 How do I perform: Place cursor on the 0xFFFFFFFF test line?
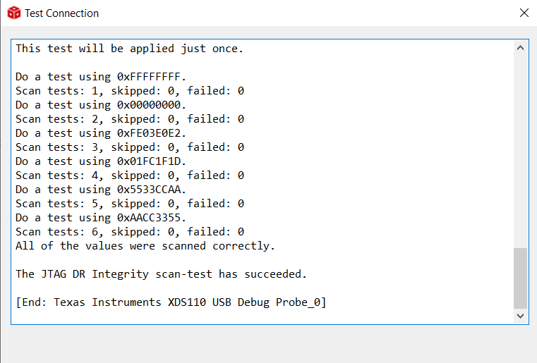click(101, 77)
